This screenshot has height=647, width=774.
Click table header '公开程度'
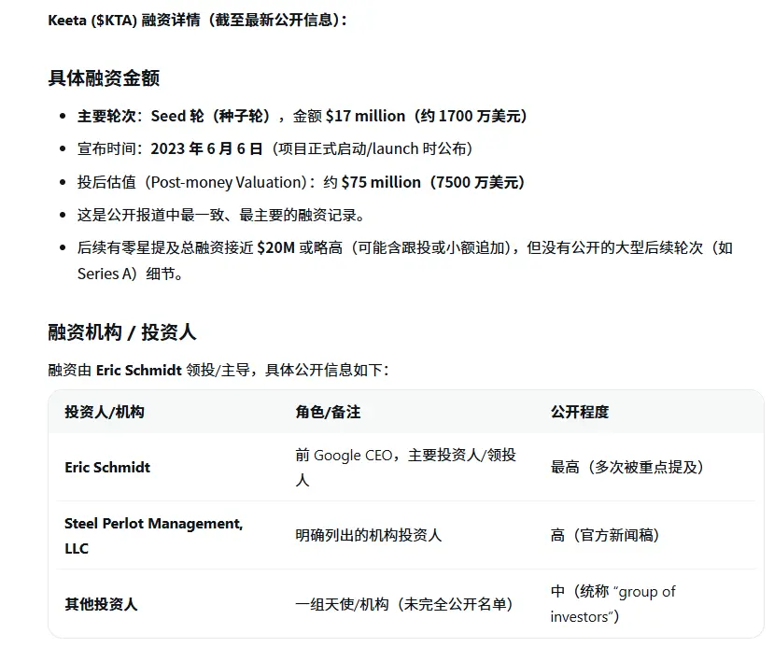pyautogui.click(x=580, y=412)
